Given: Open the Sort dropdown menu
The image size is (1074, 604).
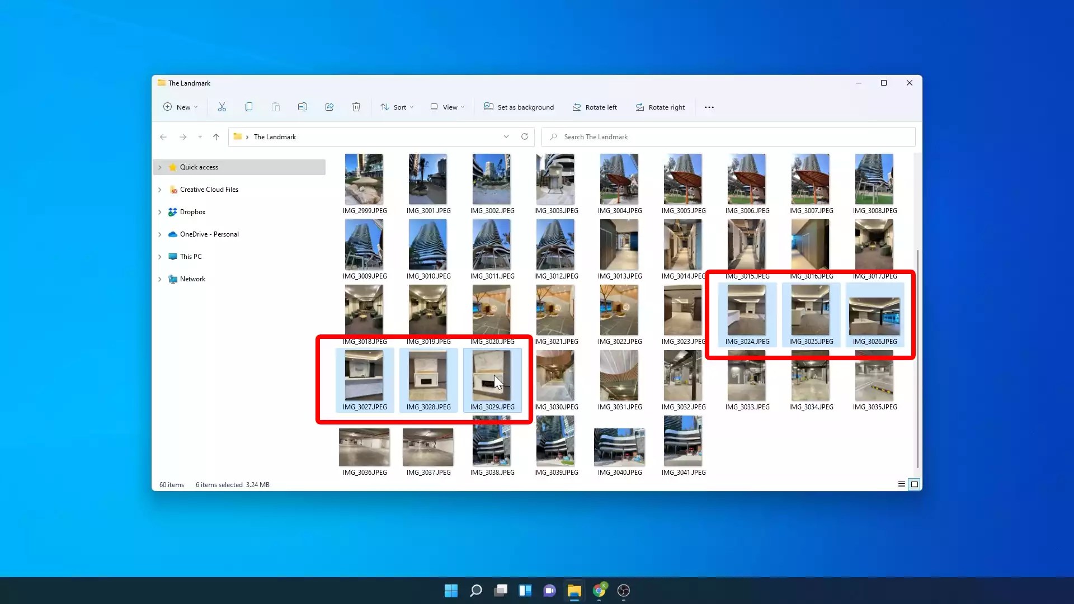Looking at the screenshot, I should [397, 107].
